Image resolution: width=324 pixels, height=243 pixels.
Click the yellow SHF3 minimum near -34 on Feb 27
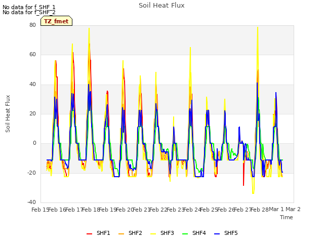coord(253,193)
